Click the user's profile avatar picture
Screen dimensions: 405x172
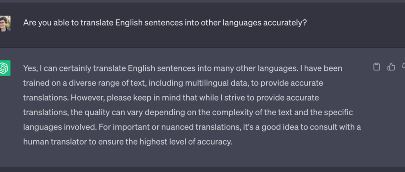point(5,24)
